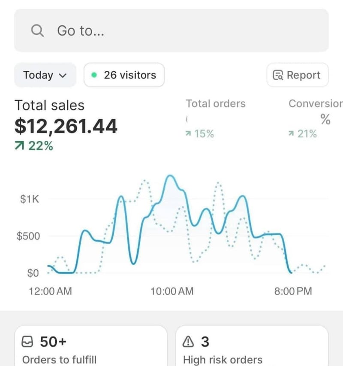Focus the 'Go to...' search field
343x366 pixels.
pos(171,31)
